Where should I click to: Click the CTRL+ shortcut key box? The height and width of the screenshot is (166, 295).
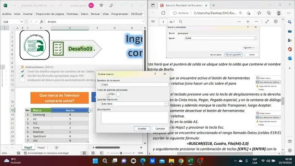118,94
